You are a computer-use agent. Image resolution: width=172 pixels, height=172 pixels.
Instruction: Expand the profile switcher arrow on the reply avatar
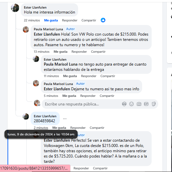tap(39, 105)
